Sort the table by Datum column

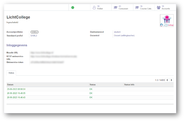(x=10, y=85)
